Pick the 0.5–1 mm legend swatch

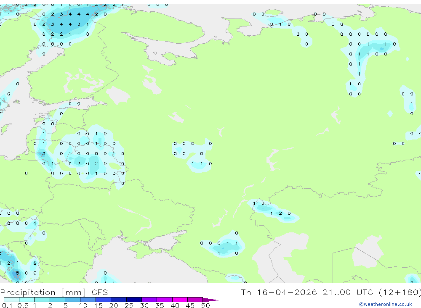click(x=27, y=300)
